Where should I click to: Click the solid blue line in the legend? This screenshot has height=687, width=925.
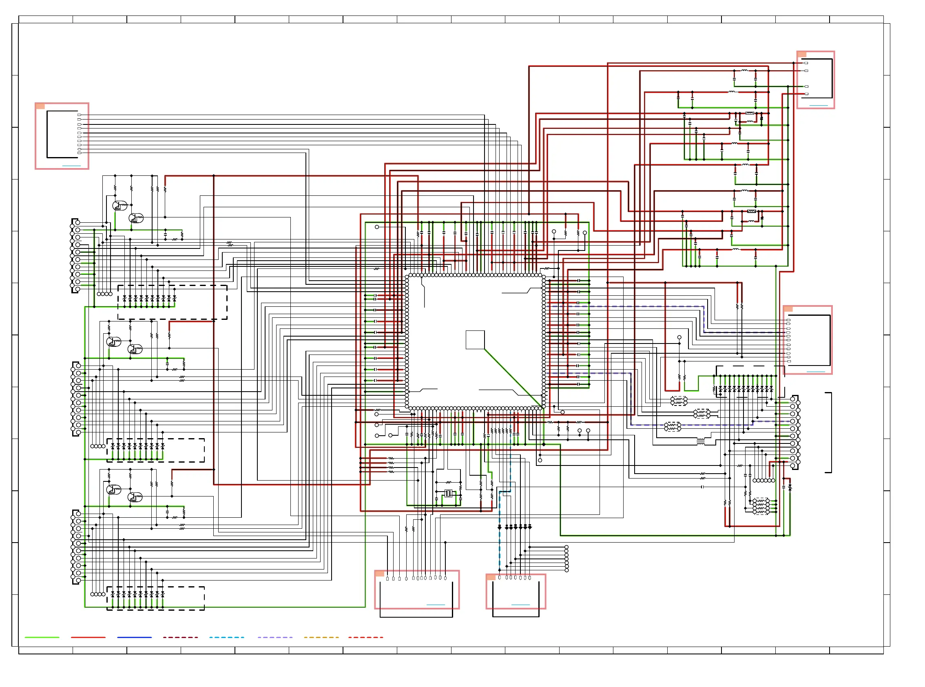coord(134,637)
